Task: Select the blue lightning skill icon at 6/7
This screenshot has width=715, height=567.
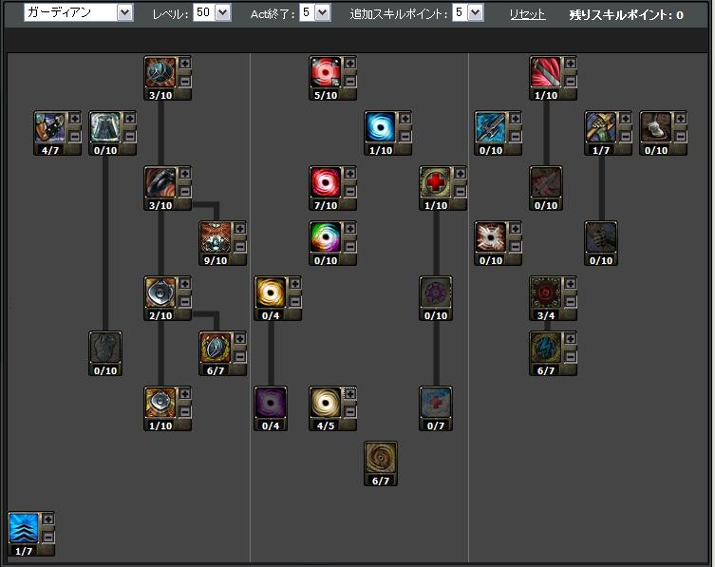Action: 546,348
